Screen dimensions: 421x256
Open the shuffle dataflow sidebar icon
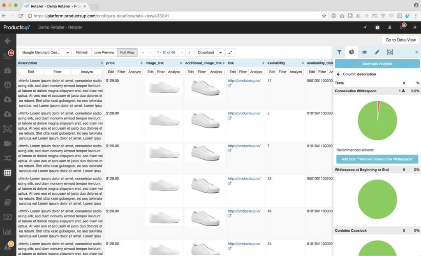click(x=7, y=158)
